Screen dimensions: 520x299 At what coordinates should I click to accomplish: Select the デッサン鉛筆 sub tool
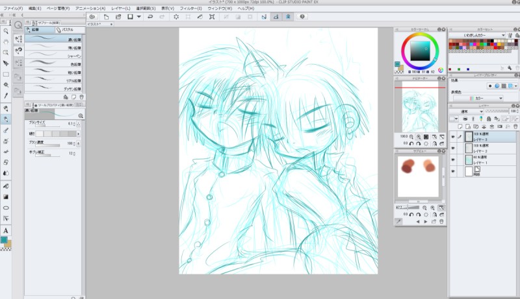[53, 88]
